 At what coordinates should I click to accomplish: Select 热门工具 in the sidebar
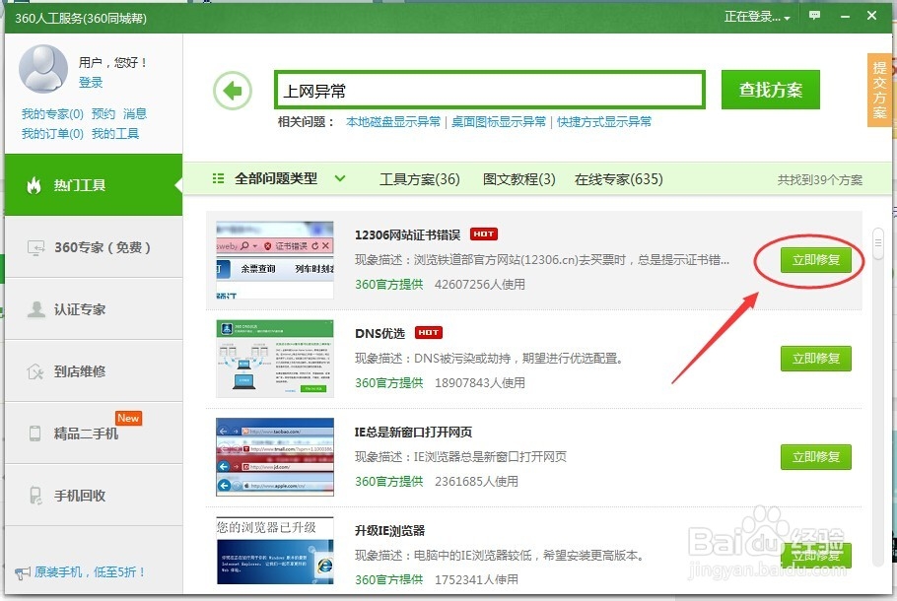pos(94,184)
